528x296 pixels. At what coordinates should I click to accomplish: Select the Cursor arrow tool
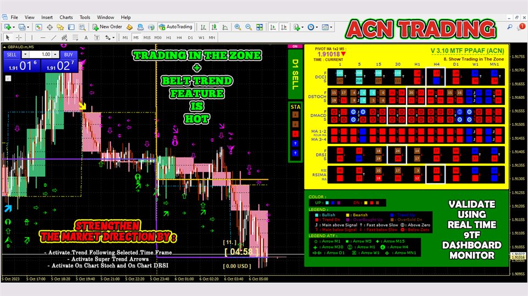7,38
